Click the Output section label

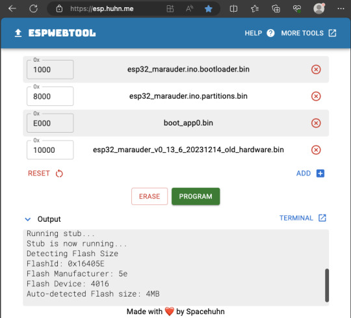(49, 219)
